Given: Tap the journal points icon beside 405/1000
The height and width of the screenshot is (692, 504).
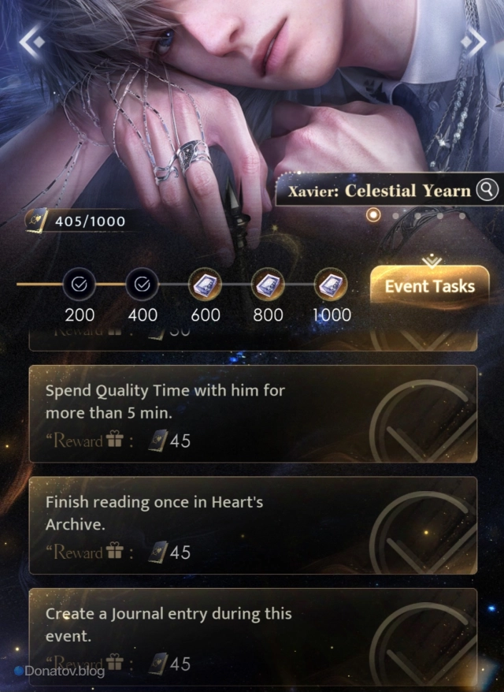Looking at the screenshot, I should point(36,220).
